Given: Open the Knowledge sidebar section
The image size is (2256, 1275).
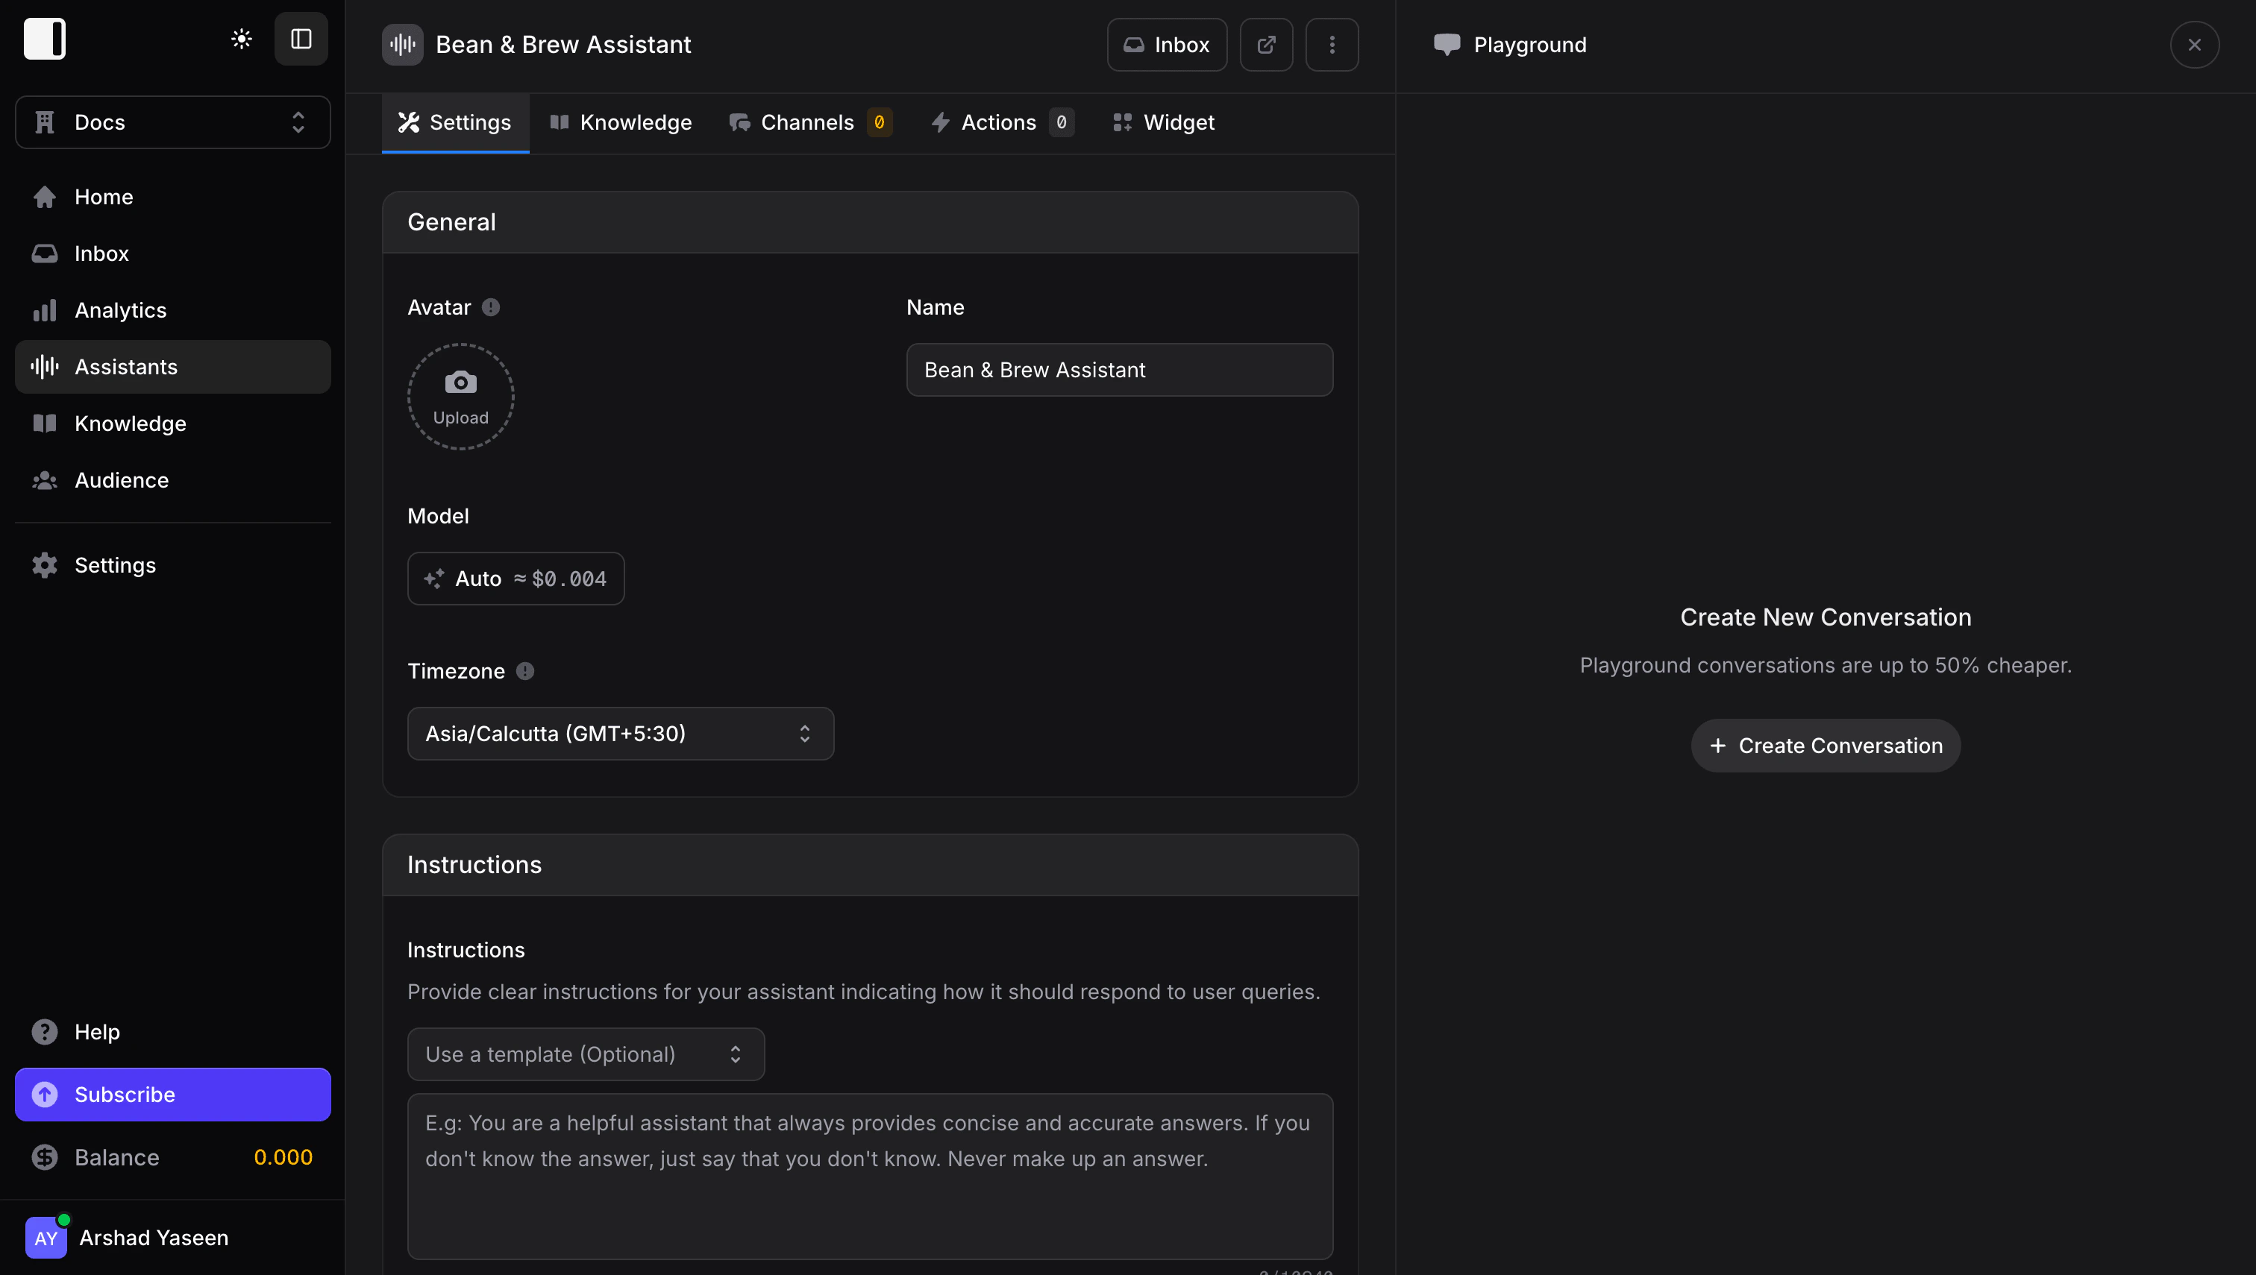Looking at the screenshot, I should click(130, 423).
